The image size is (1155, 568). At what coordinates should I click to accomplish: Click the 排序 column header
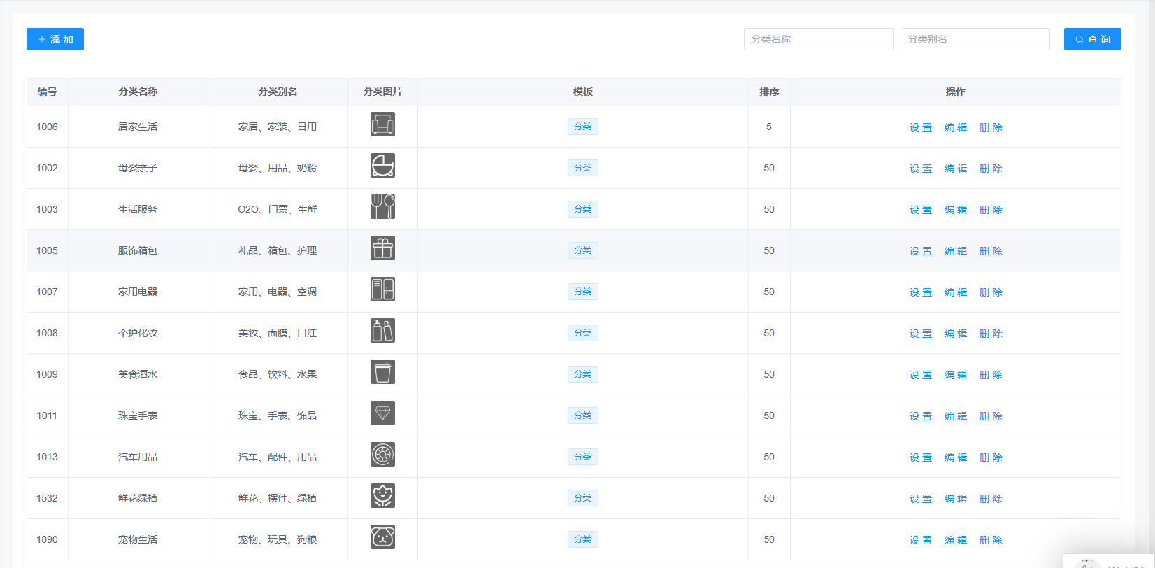[x=769, y=92]
